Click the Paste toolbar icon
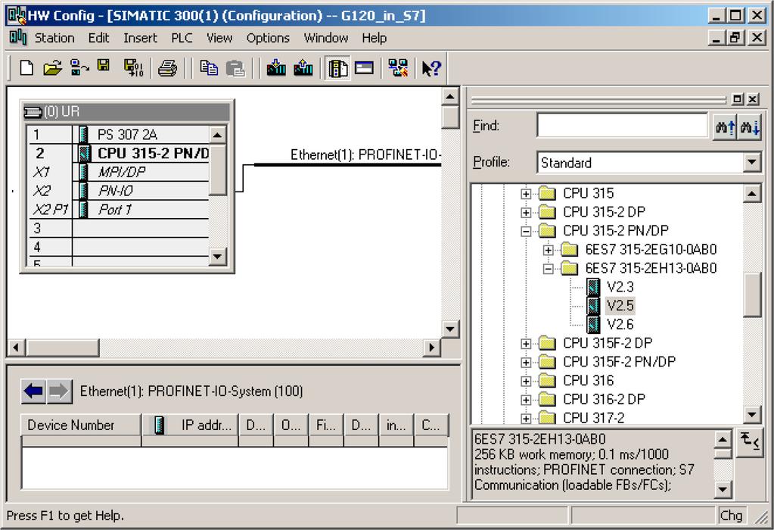The image size is (774, 530). pyautogui.click(x=235, y=68)
